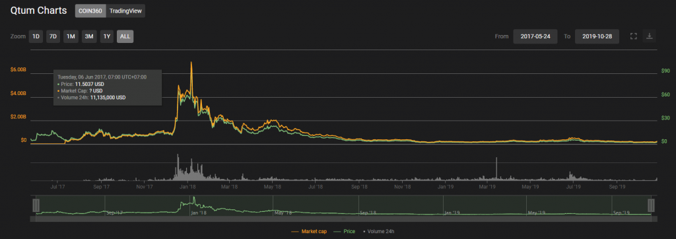Click the $90 price axis label
Viewport: 676px width, 239px height.
click(x=665, y=71)
